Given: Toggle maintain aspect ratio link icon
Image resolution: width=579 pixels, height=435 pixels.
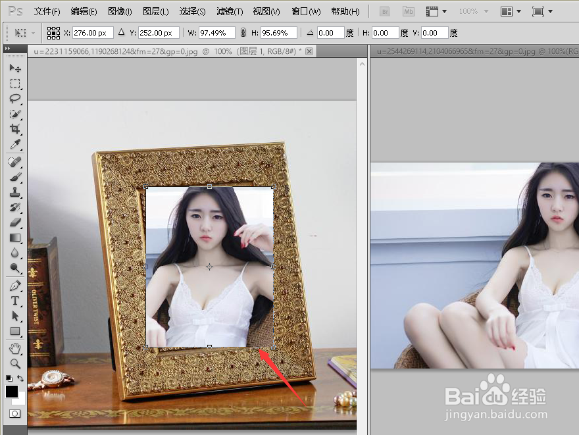Looking at the screenshot, I should click(243, 33).
